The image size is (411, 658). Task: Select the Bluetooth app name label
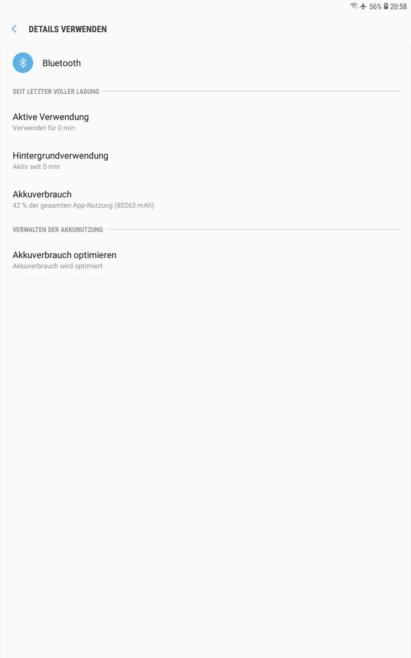point(61,63)
